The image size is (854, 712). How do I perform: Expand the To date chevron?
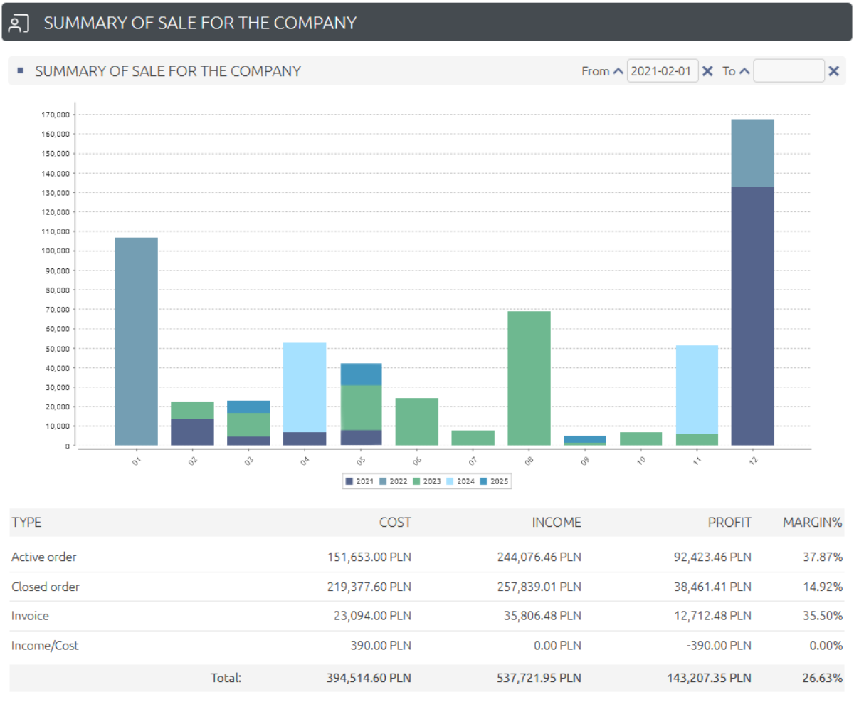pos(744,71)
